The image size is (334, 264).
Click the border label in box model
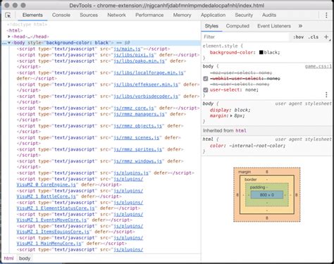click(x=250, y=180)
